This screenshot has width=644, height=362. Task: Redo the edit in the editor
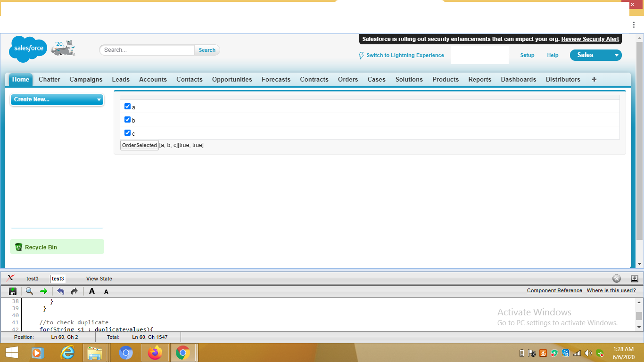[74, 291]
